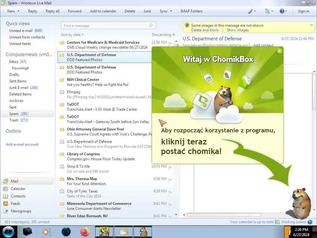Click Reply all in the toolbar

click(53, 11)
